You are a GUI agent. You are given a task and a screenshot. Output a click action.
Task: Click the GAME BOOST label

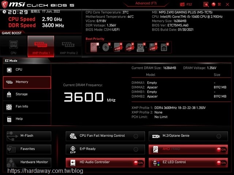point(12,33)
